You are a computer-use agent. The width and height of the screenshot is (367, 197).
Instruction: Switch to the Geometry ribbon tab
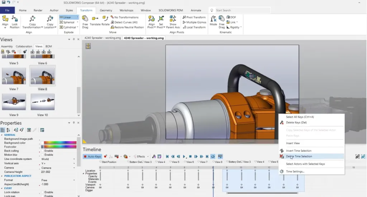pos(106,10)
